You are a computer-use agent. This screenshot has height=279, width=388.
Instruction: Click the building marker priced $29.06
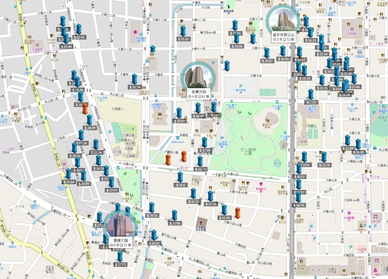point(237,38)
